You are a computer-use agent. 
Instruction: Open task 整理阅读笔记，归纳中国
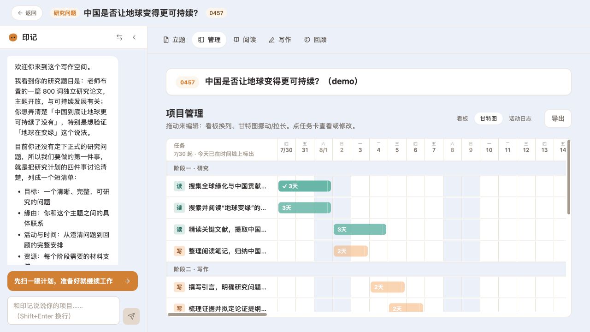pyautogui.click(x=227, y=251)
